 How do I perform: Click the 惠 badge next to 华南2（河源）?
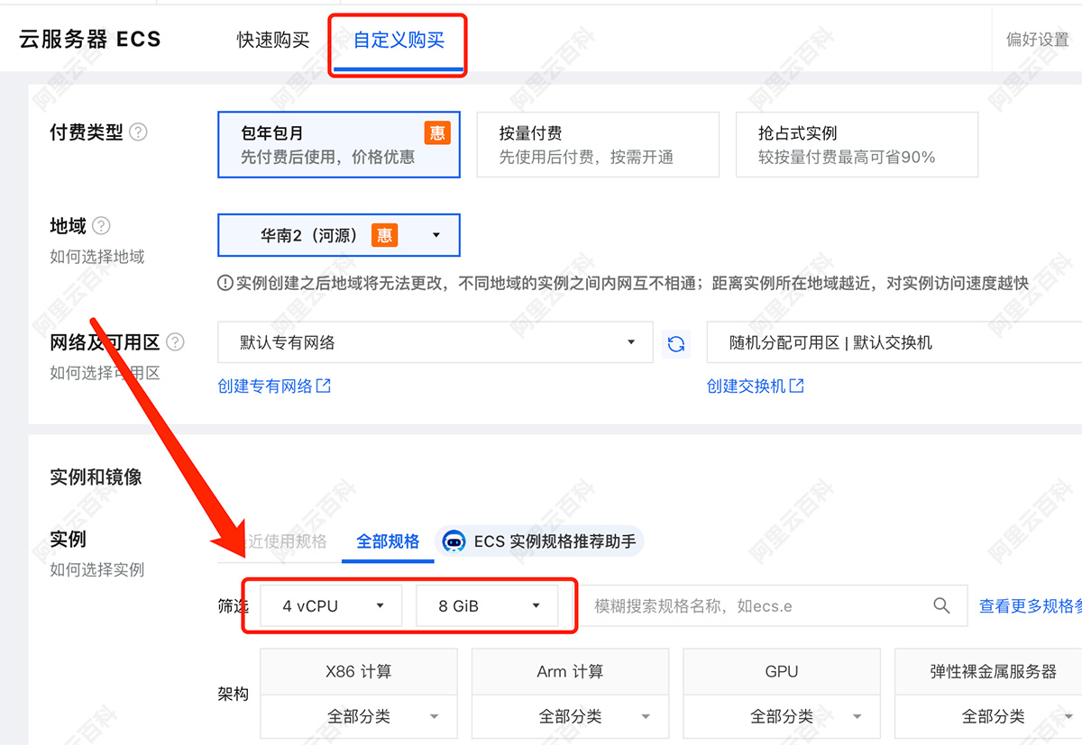coord(385,235)
